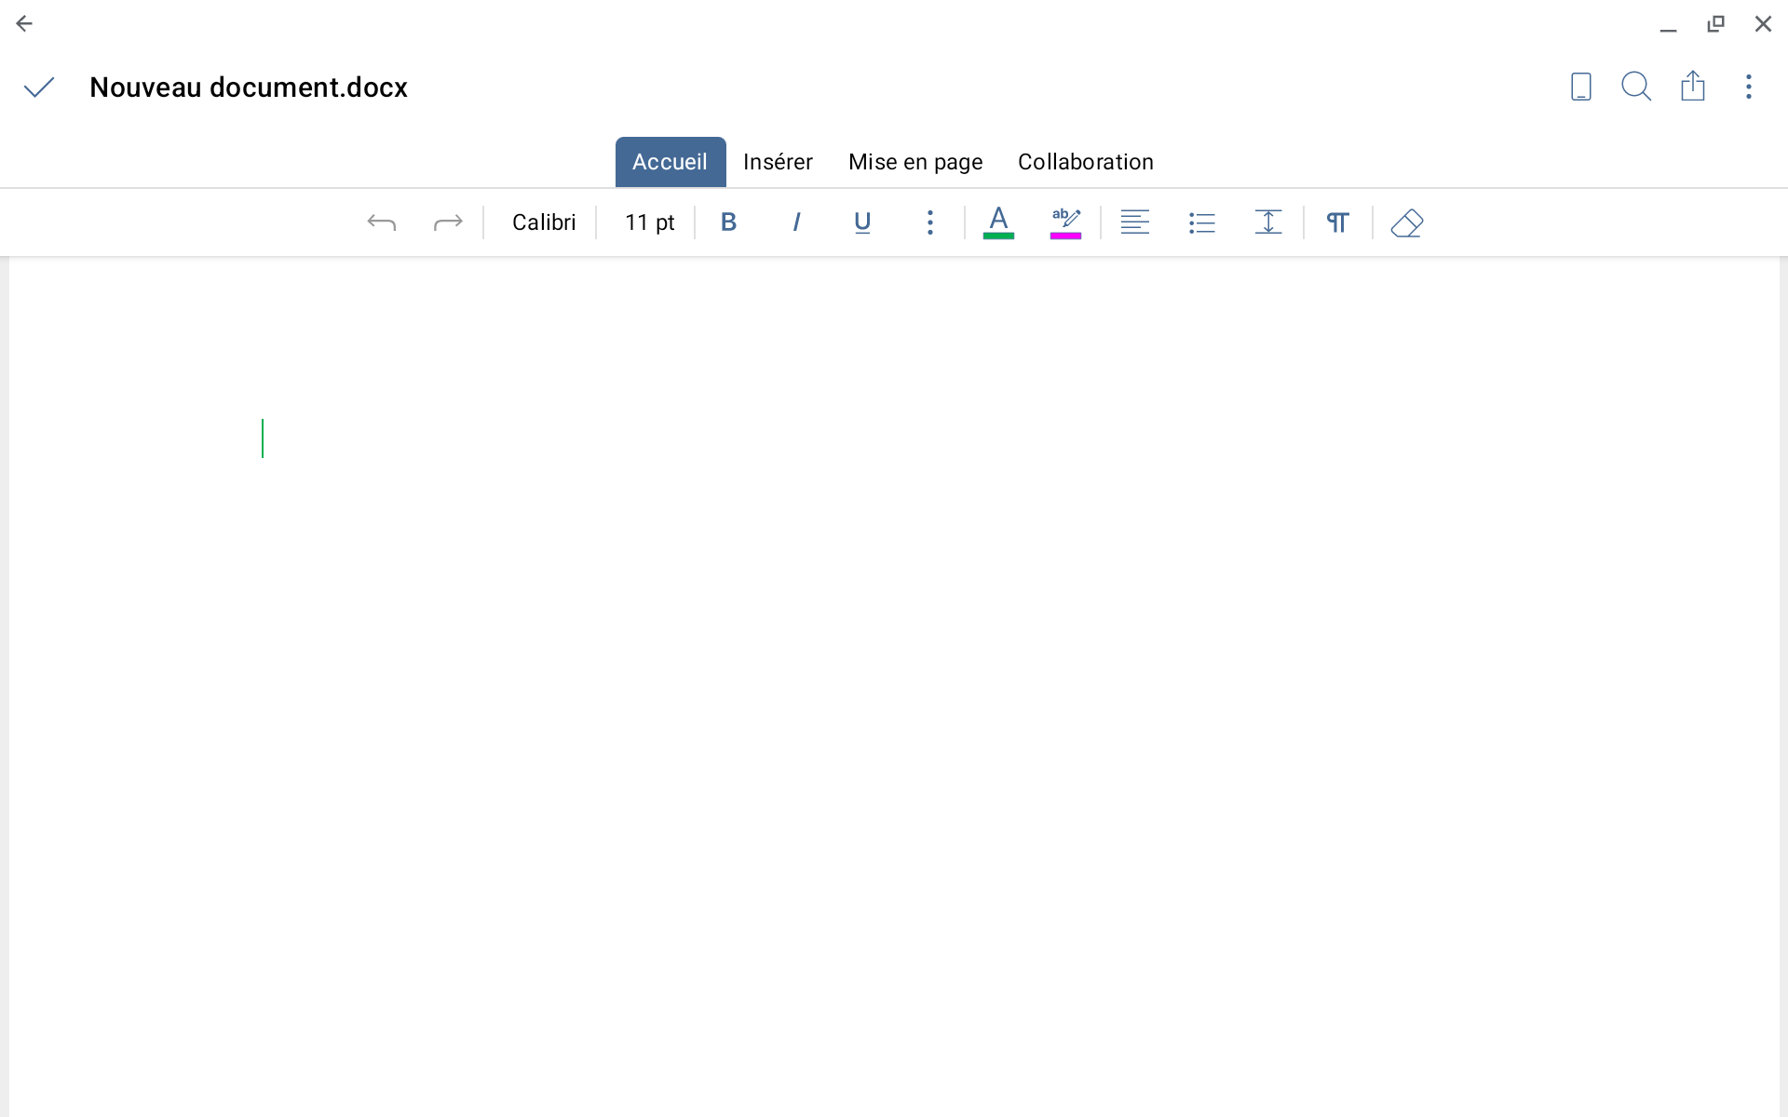Switch to the Insérer tab
Screen dimensions: 1788x1117
tap(778, 162)
